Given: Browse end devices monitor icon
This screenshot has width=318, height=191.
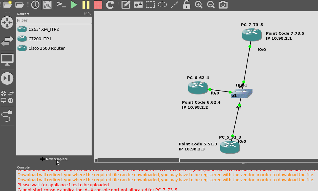Looking at the screenshot, I should (7, 60).
